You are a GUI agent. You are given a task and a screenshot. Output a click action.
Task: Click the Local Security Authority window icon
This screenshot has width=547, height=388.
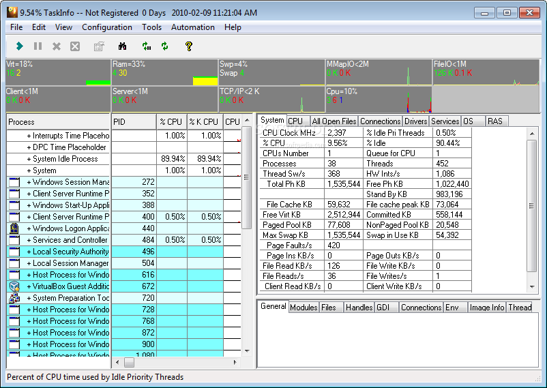pyautogui.click(x=14, y=252)
